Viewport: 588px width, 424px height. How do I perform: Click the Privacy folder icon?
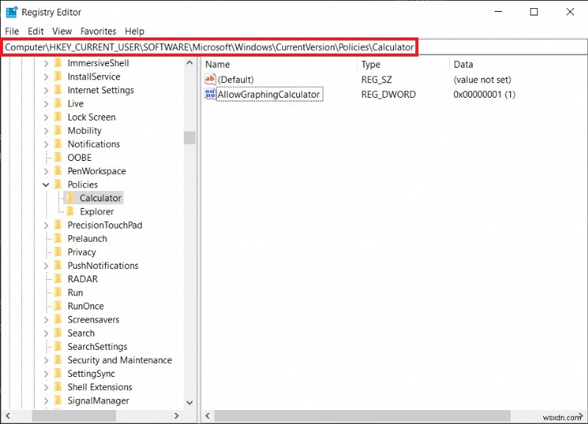58,252
